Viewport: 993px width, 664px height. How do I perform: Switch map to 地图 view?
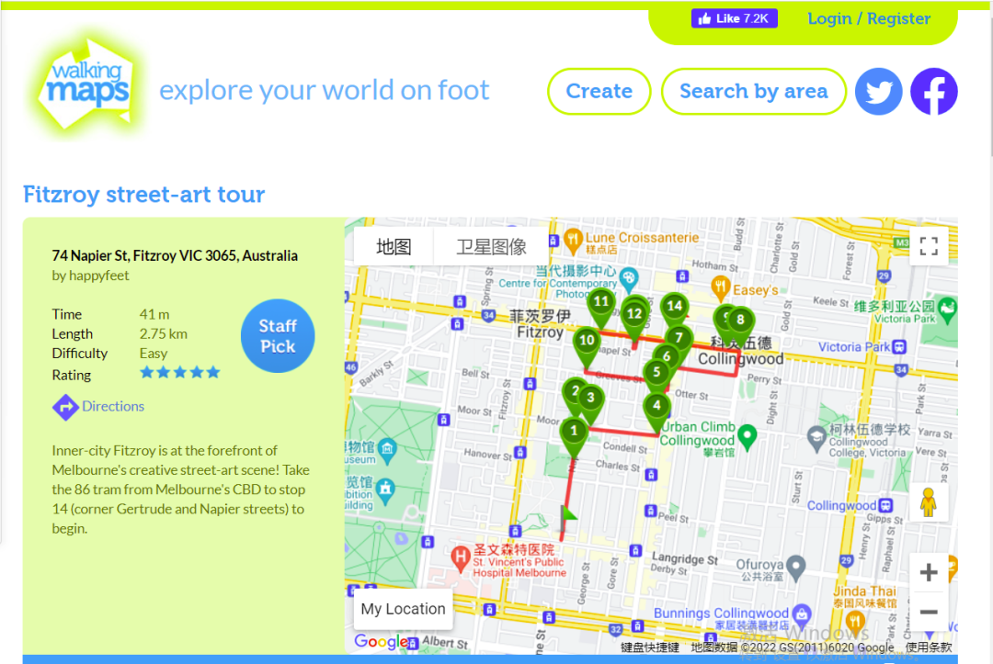[394, 247]
